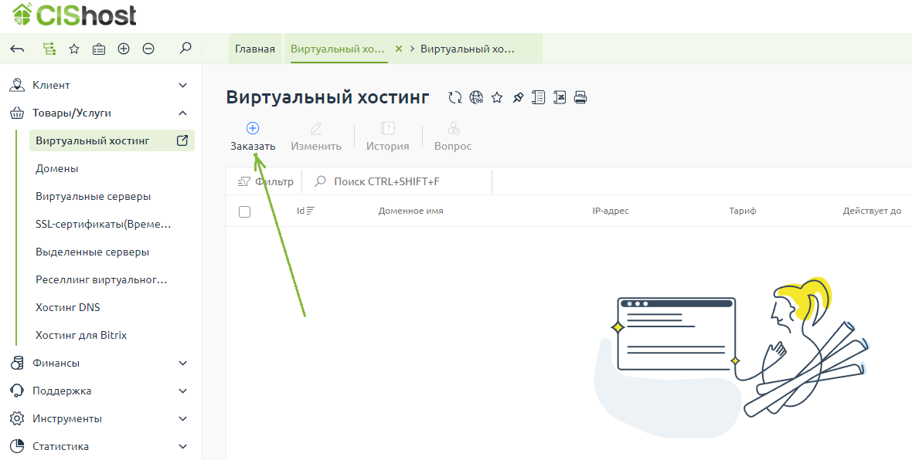Screen dimensions: 912x460
Task: Click the print icon in the title bar
Action: [x=580, y=97]
